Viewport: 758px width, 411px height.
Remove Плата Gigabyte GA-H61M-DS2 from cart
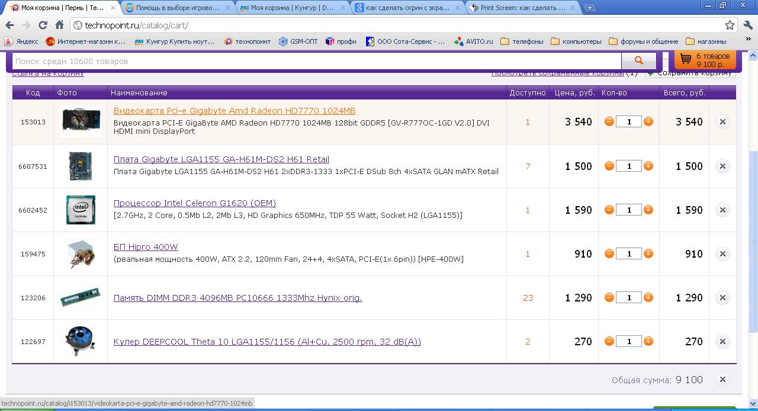tap(722, 166)
